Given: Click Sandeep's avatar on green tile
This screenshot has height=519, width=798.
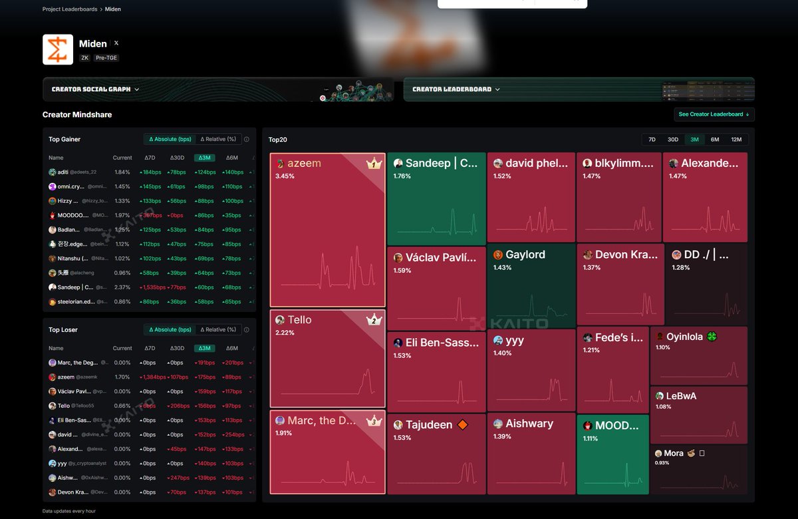Looking at the screenshot, I should pos(398,163).
